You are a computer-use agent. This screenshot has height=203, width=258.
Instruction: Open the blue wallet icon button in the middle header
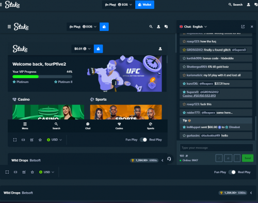click(x=104, y=27)
